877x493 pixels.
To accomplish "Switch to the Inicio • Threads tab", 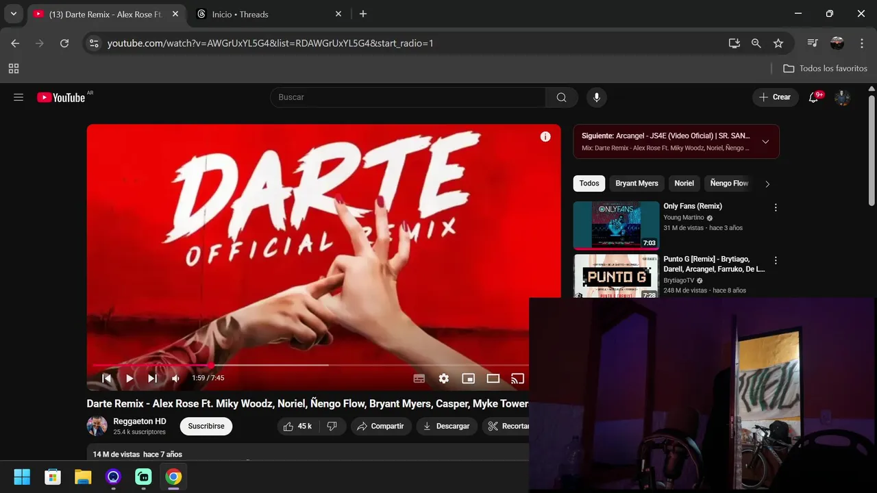I will (270, 14).
